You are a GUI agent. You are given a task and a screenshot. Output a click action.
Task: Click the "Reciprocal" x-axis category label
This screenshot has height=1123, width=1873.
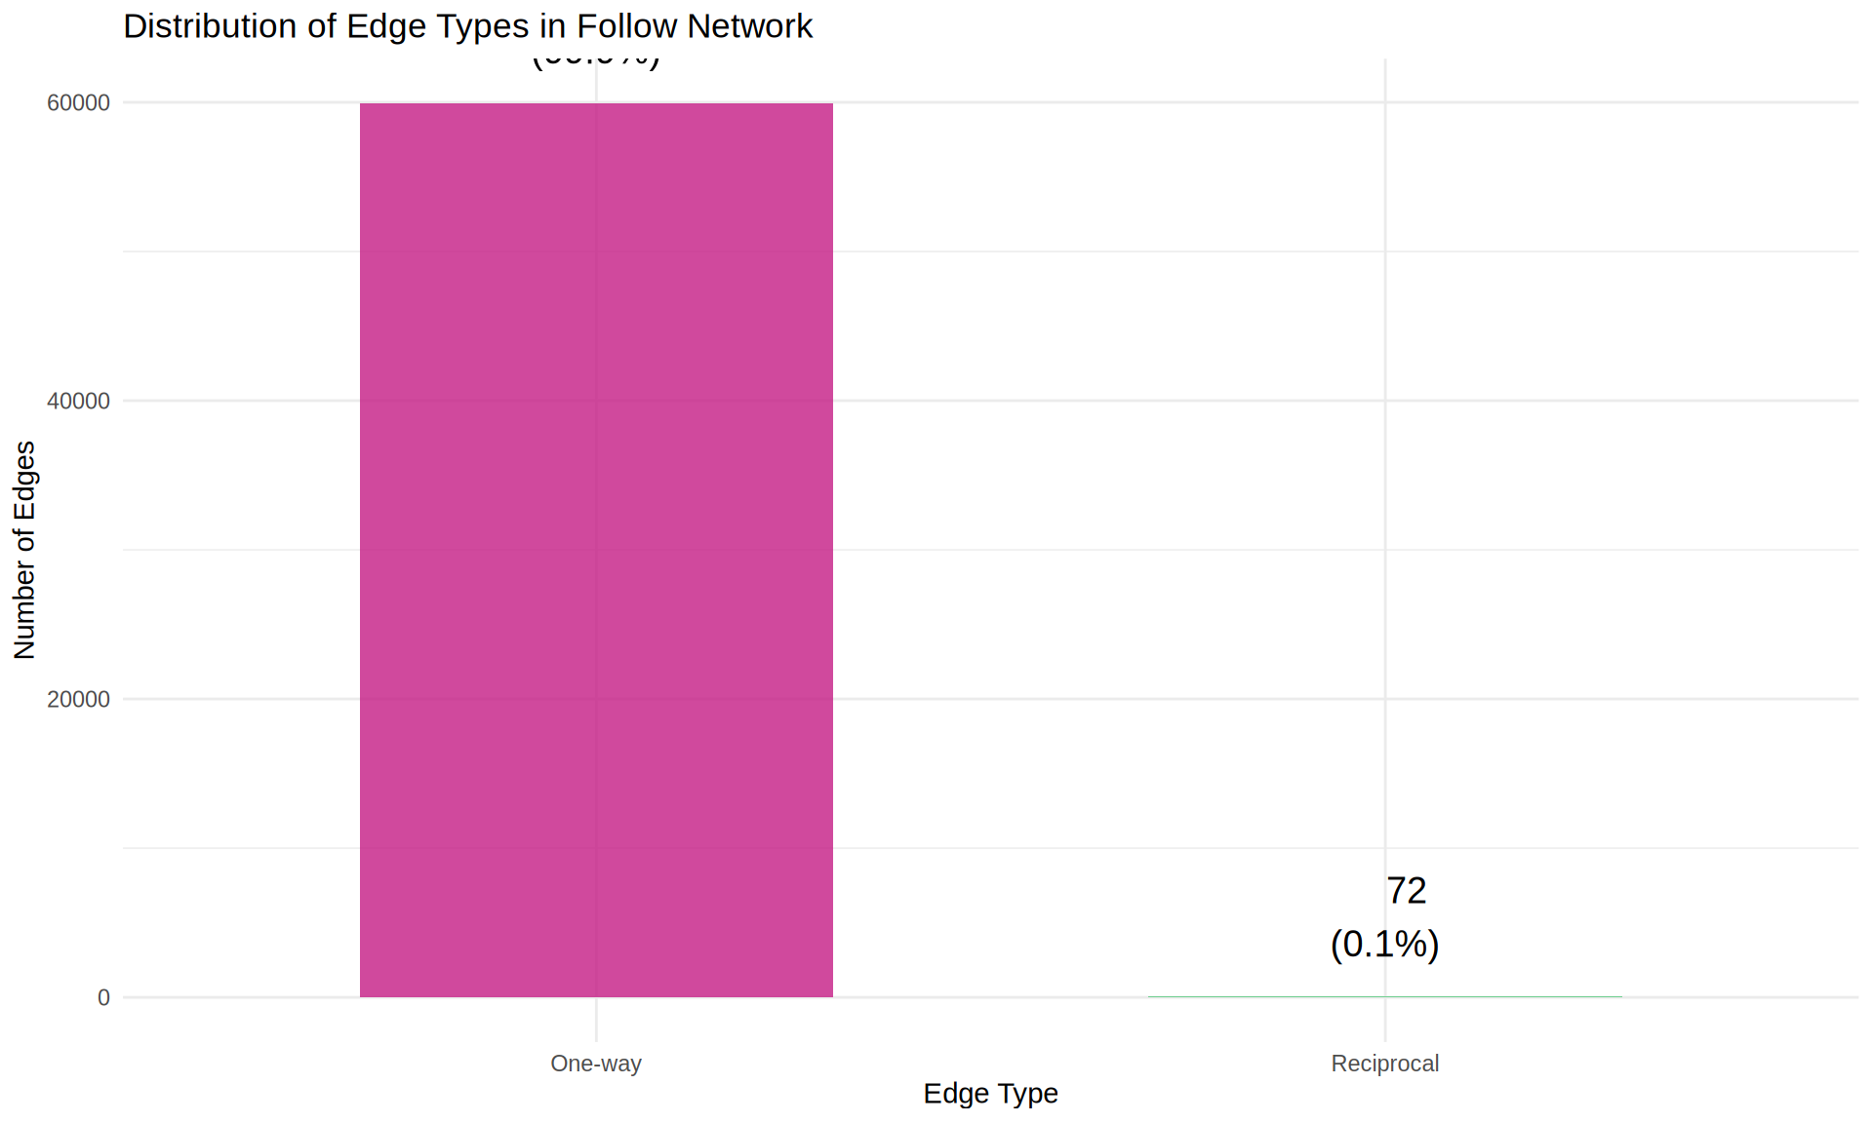[x=1384, y=1064]
